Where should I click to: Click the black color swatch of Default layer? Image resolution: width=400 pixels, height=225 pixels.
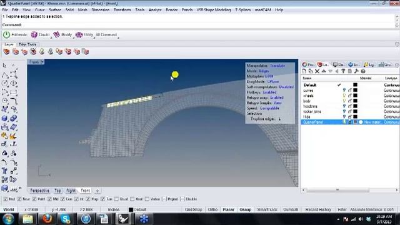click(356, 85)
